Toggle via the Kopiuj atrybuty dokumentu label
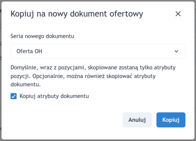The height and width of the screenshot is (141, 196). [54, 96]
